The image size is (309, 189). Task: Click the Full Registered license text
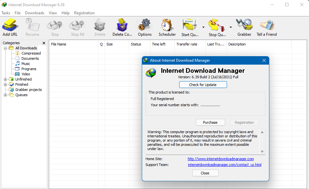pos(162,99)
